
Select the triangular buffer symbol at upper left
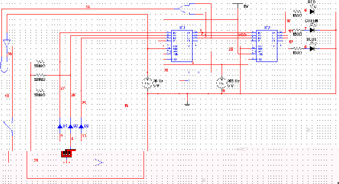pos(7,44)
